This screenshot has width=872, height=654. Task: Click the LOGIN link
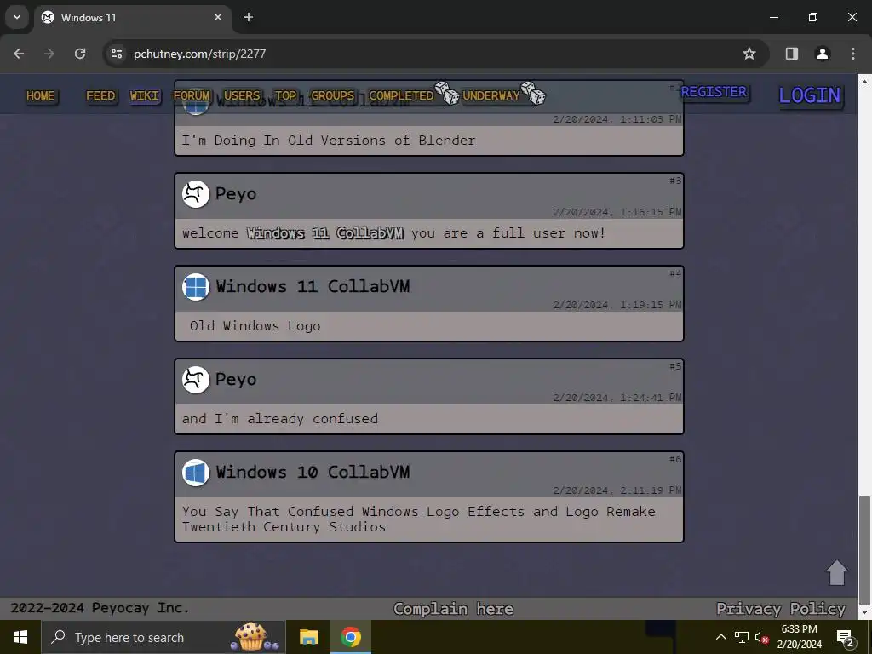[x=810, y=95]
